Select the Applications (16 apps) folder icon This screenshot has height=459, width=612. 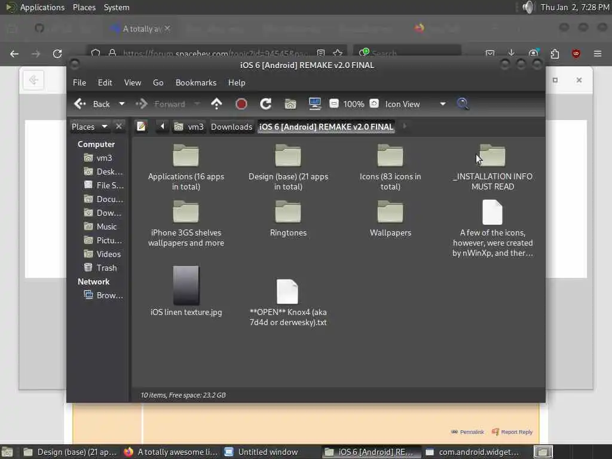coord(186,155)
